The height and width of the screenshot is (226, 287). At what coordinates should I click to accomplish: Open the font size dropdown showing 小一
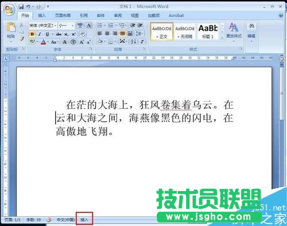[x=66, y=26]
